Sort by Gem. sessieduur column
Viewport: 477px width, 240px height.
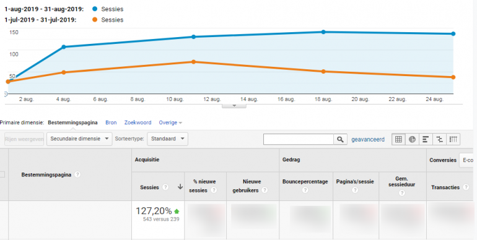[x=402, y=181]
